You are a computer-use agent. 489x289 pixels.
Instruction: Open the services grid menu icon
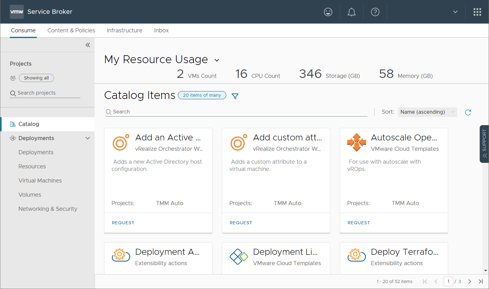[x=477, y=12]
